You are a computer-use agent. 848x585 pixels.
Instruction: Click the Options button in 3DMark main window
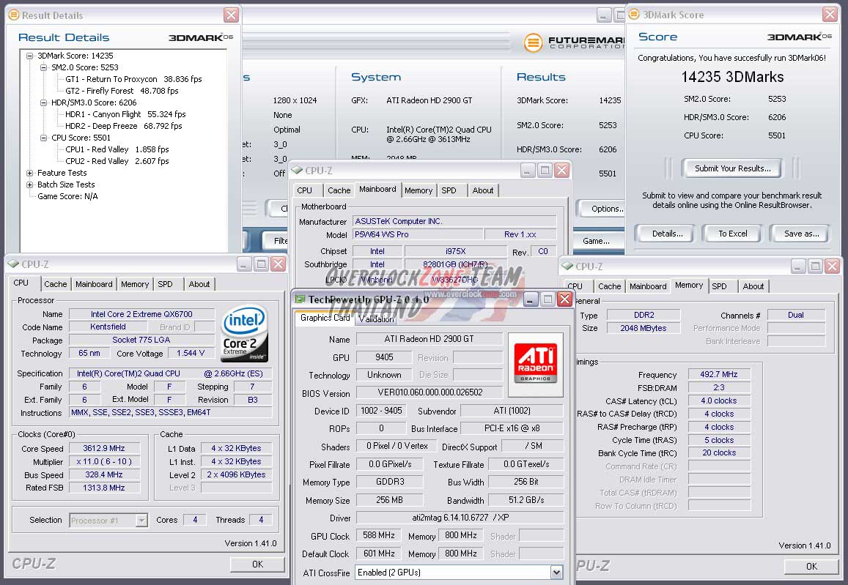pos(602,209)
